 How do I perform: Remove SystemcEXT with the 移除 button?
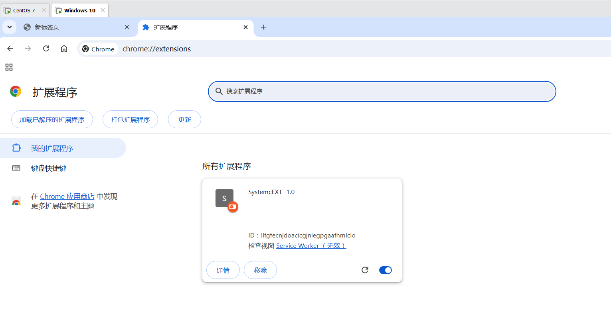click(x=260, y=270)
